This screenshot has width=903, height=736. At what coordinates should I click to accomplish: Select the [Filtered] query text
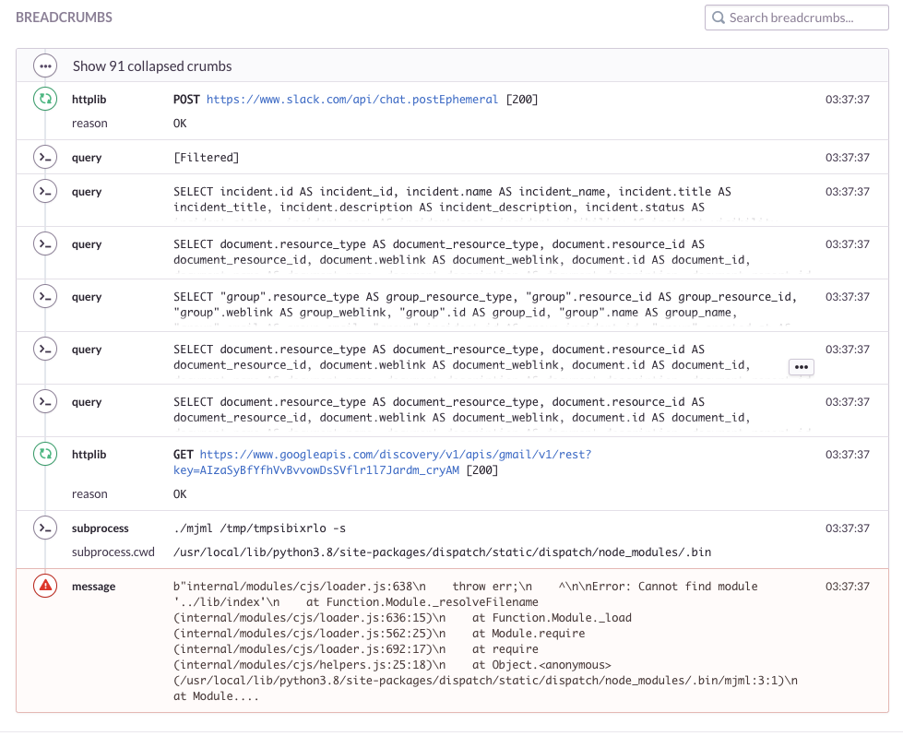(207, 157)
